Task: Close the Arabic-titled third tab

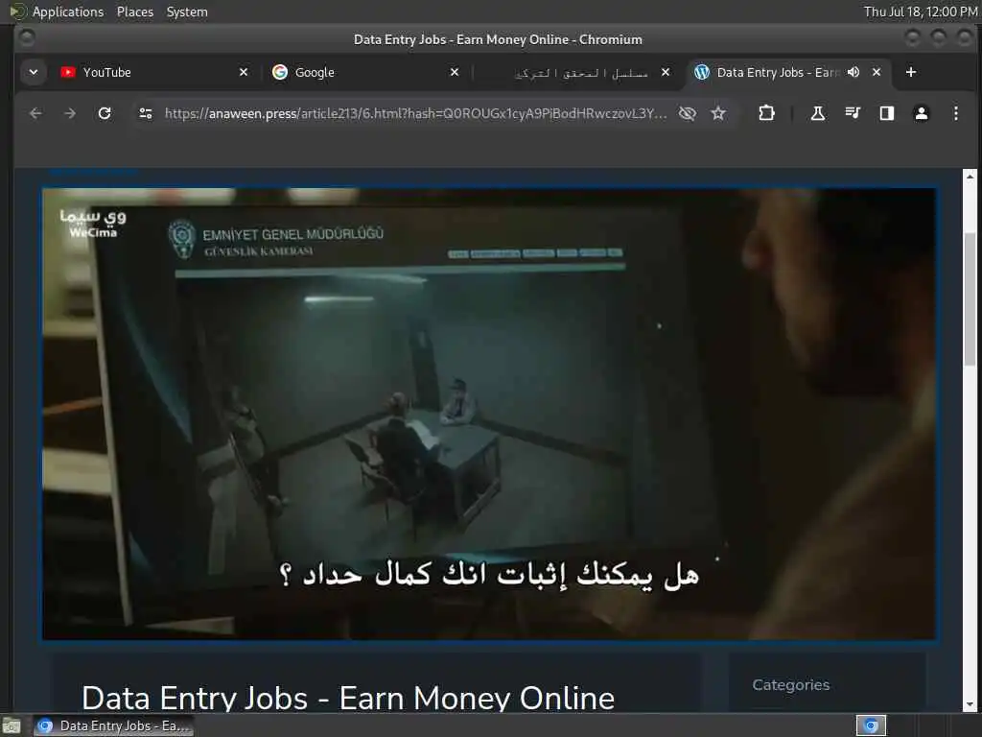Action: pyautogui.click(x=666, y=72)
